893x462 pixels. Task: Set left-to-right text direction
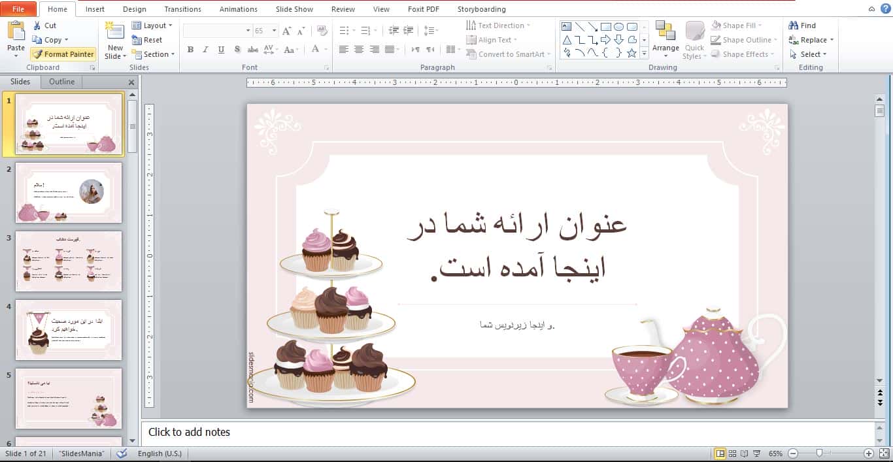pyautogui.click(x=416, y=50)
